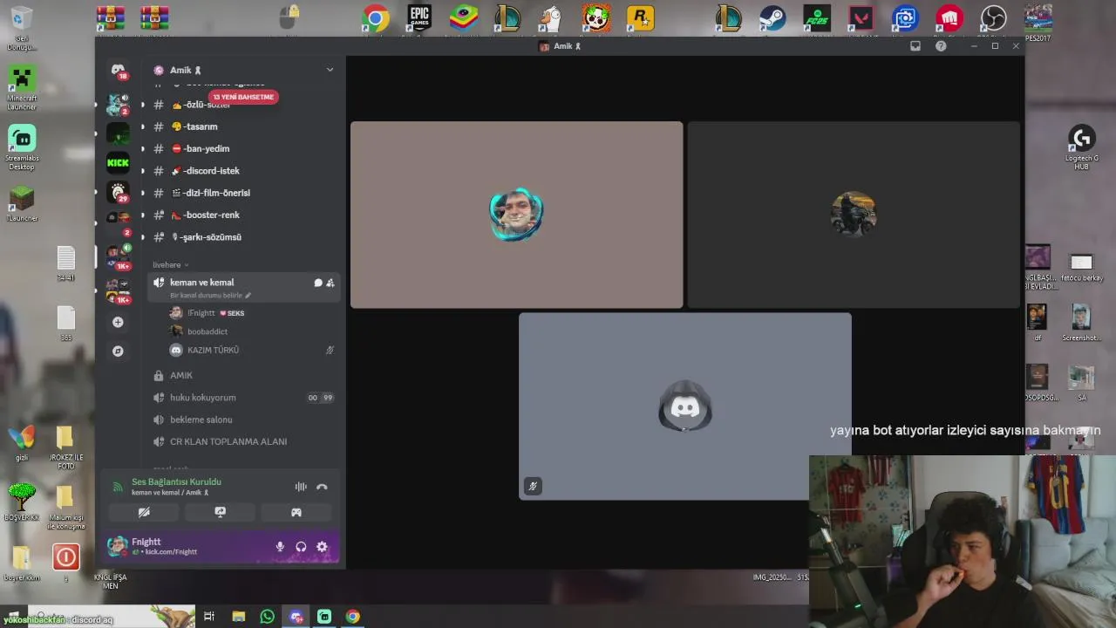
Task: Open Epic Games Launcher desktop shortcut
Action: click(x=419, y=18)
